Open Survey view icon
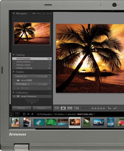Viewport: 124px width, 151px height. tap(77, 108)
